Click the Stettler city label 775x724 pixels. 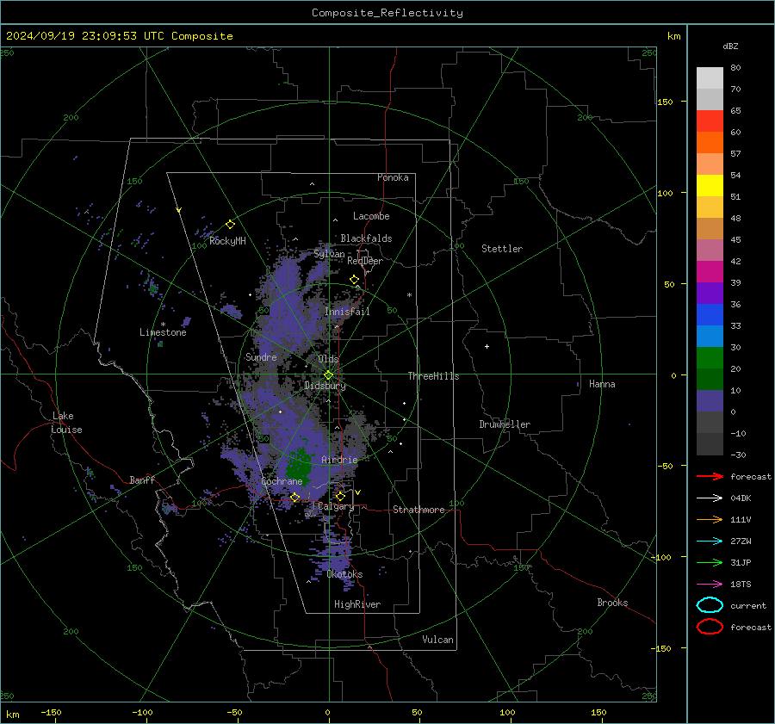point(502,249)
